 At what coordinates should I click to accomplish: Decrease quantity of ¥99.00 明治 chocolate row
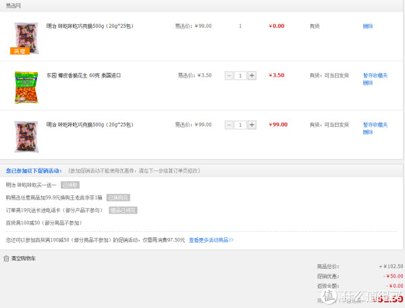pos(229,125)
